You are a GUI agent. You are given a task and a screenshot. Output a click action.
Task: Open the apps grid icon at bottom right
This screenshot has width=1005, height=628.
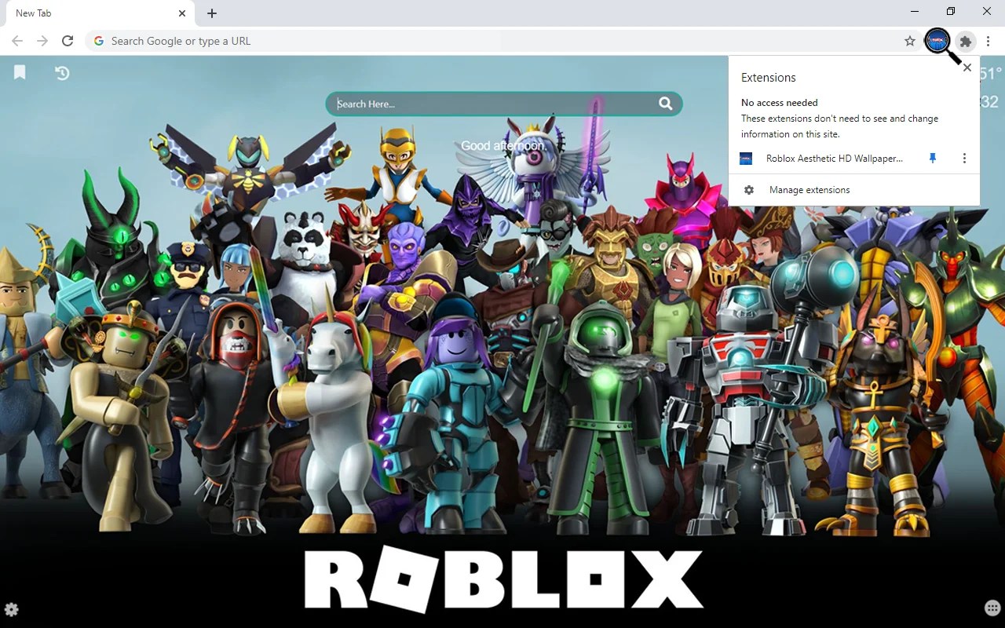pyautogui.click(x=992, y=608)
